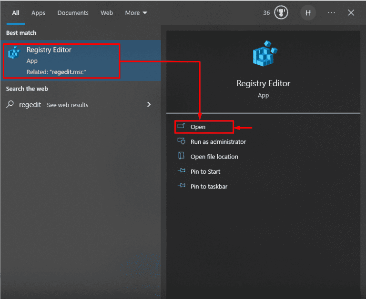Expand regedit web results chevron
366x299 pixels.
pyautogui.click(x=149, y=104)
